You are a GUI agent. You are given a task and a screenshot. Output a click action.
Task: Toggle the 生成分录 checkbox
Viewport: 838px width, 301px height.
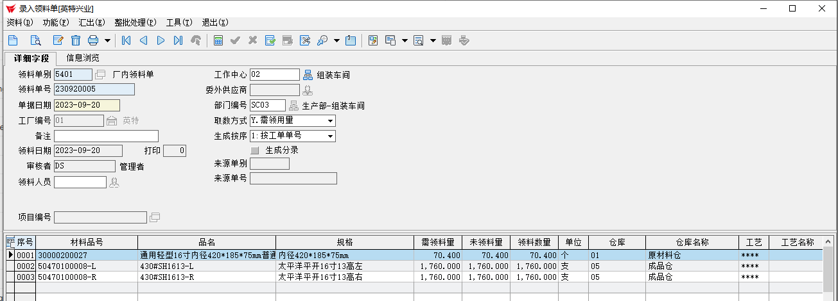tap(255, 150)
